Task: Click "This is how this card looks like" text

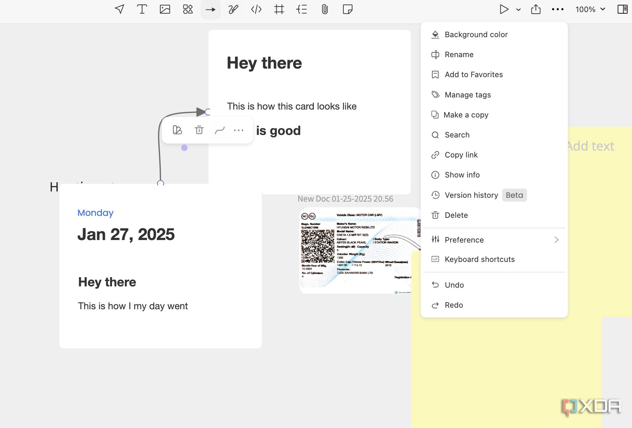Action: (292, 106)
